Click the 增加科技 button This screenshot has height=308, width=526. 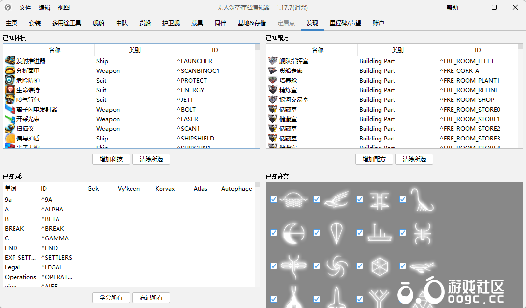pos(111,159)
